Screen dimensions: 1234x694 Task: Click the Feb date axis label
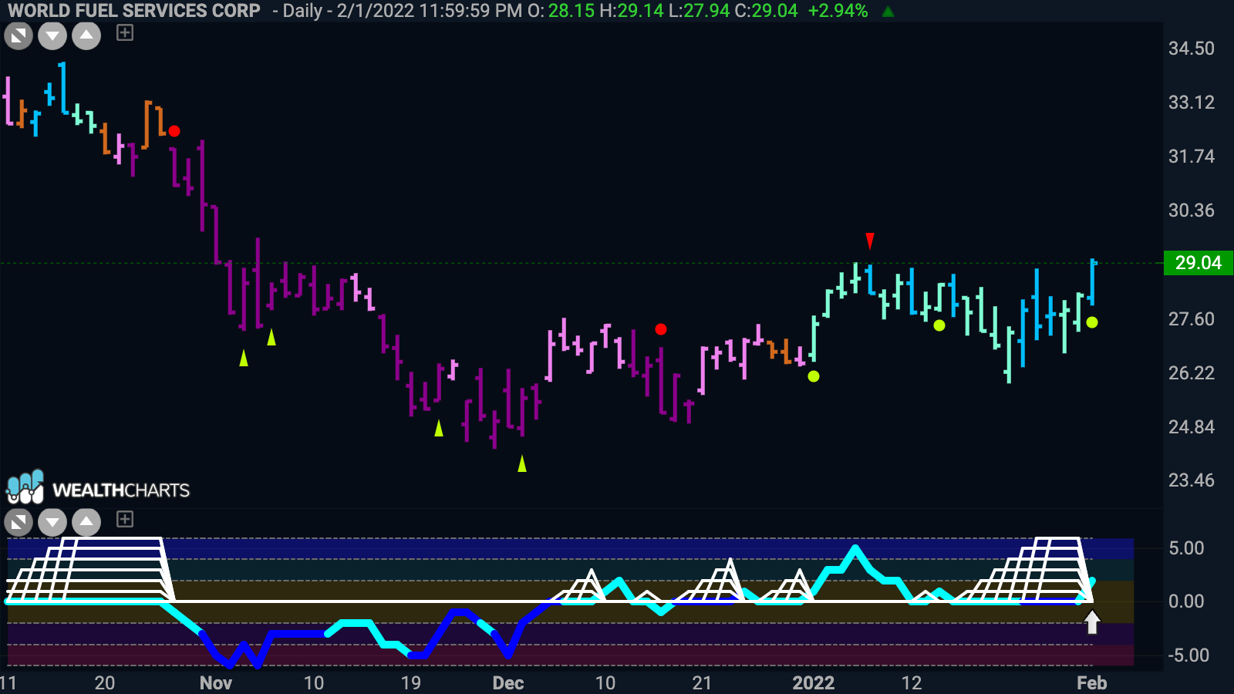1092,683
